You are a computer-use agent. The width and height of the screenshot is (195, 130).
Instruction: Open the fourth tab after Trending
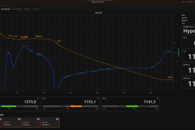(36, 9)
